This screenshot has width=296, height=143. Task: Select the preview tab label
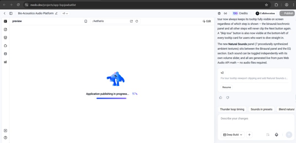pyautogui.click(x=17, y=21)
